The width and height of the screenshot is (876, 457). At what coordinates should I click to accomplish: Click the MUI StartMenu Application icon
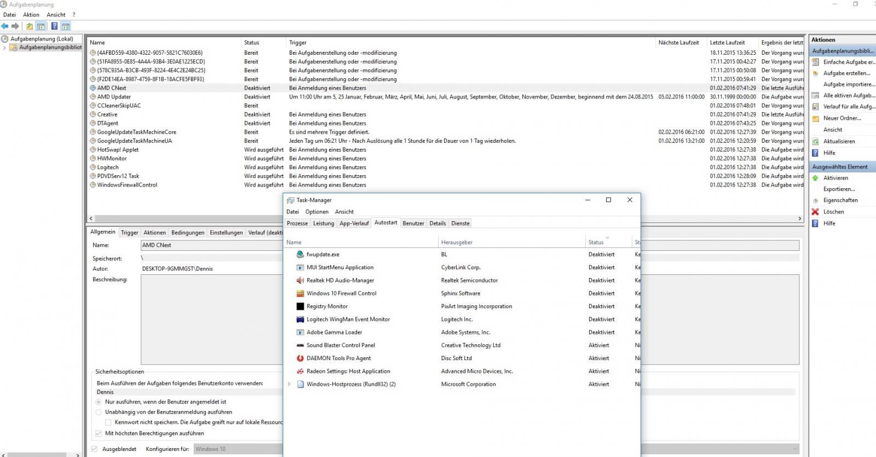300,268
